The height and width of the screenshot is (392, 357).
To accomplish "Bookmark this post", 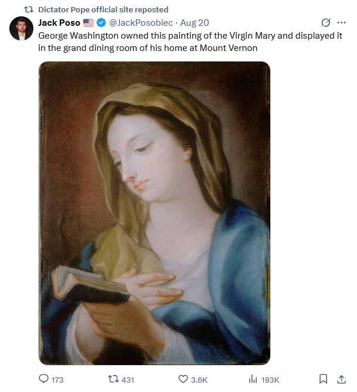I will tap(323, 379).
